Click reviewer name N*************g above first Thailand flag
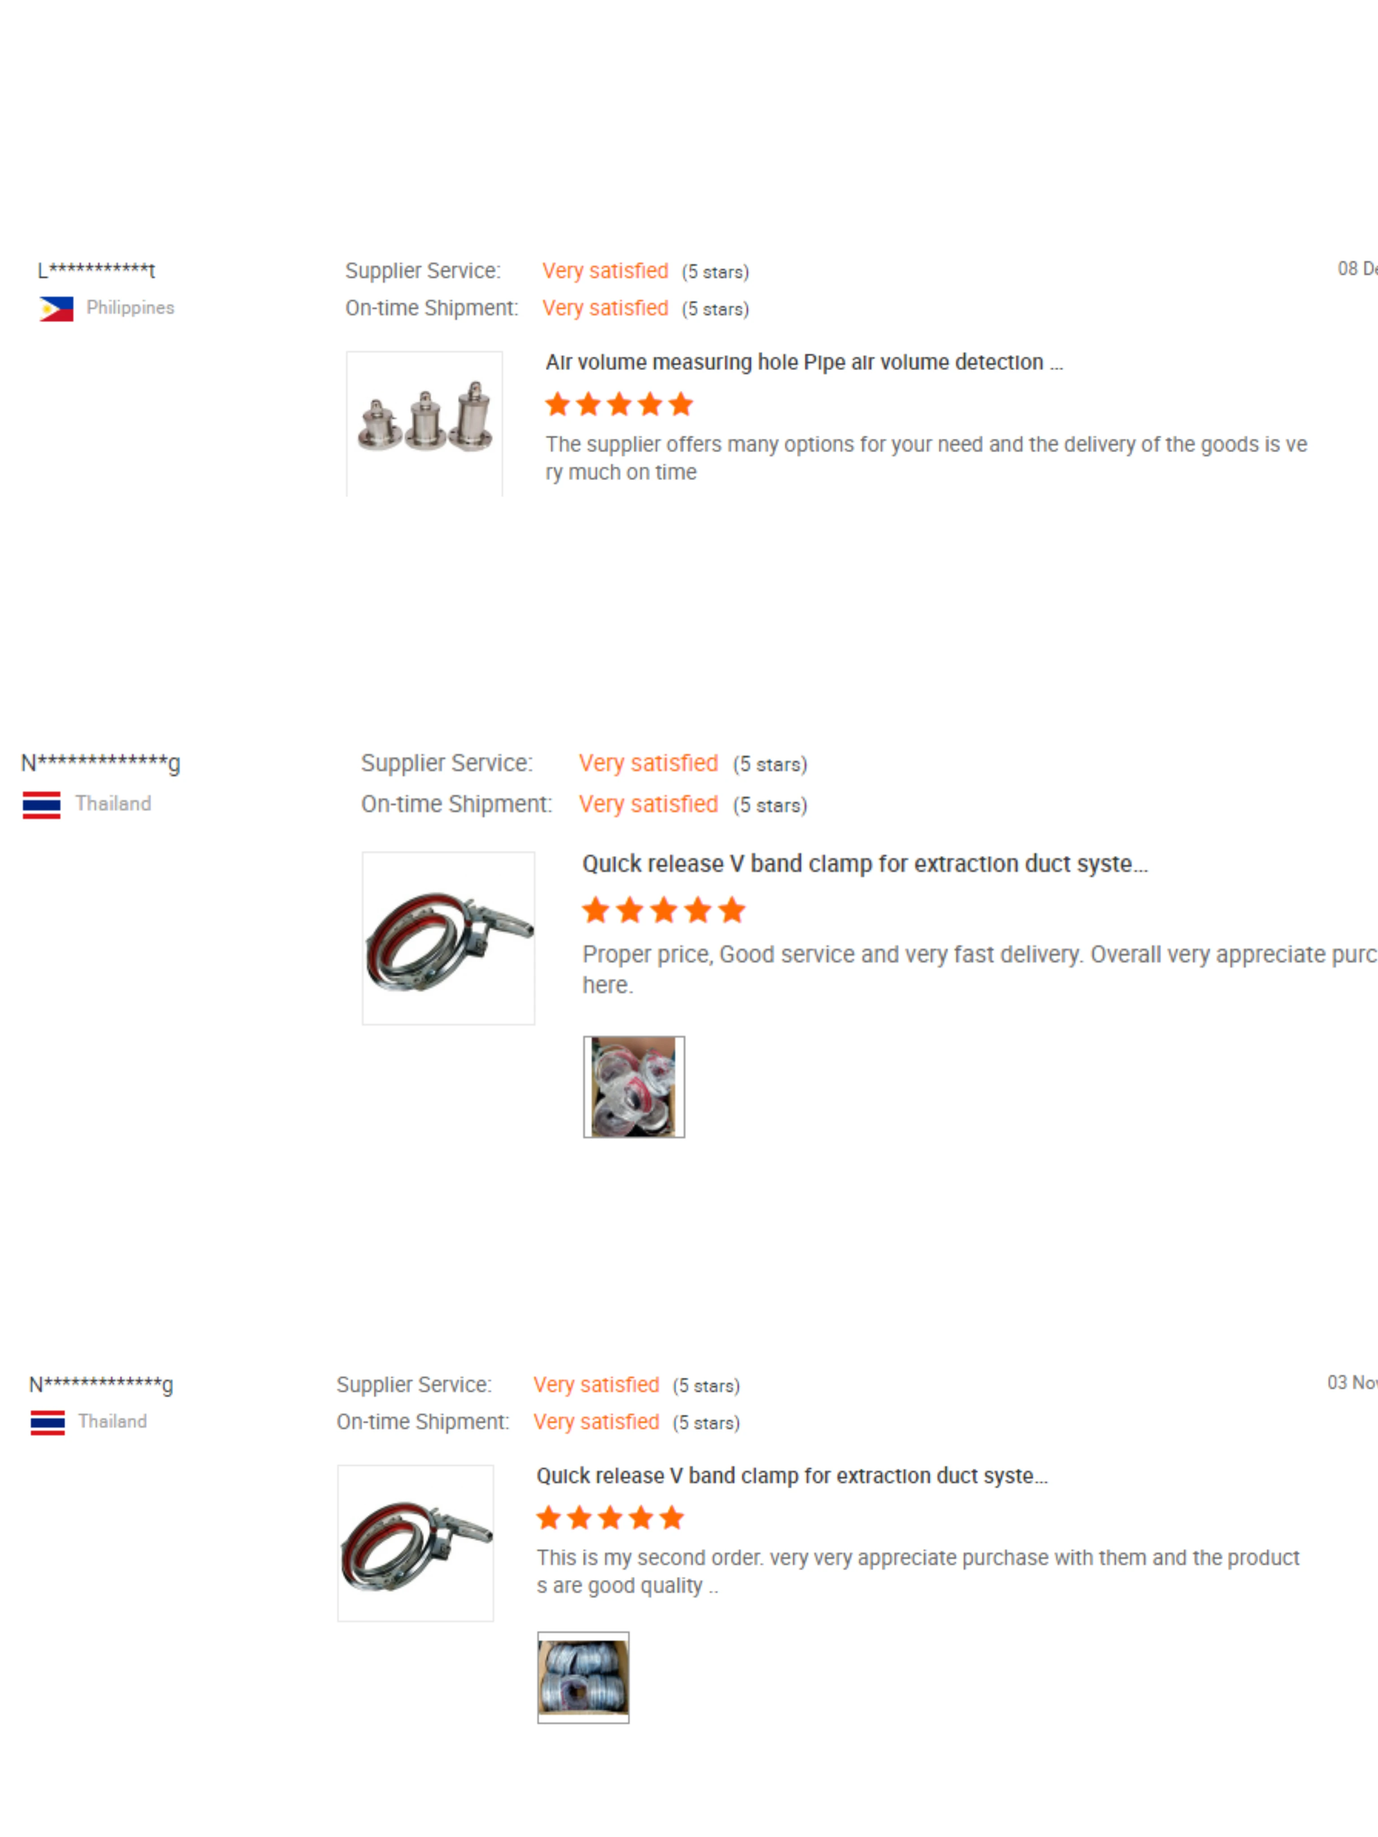 [x=101, y=762]
